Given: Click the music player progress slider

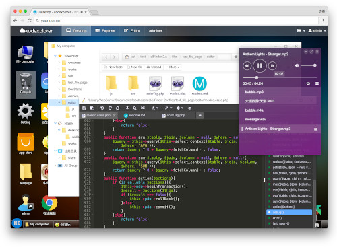Looking at the screenshot, I should (280, 77).
